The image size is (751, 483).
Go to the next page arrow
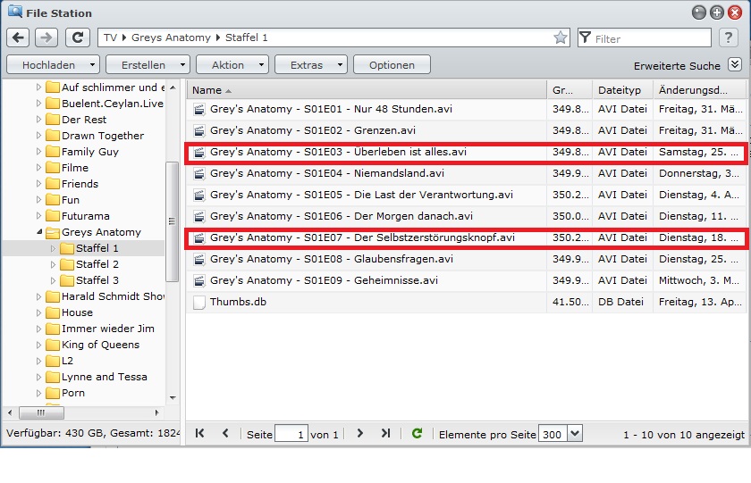(x=360, y=433)
